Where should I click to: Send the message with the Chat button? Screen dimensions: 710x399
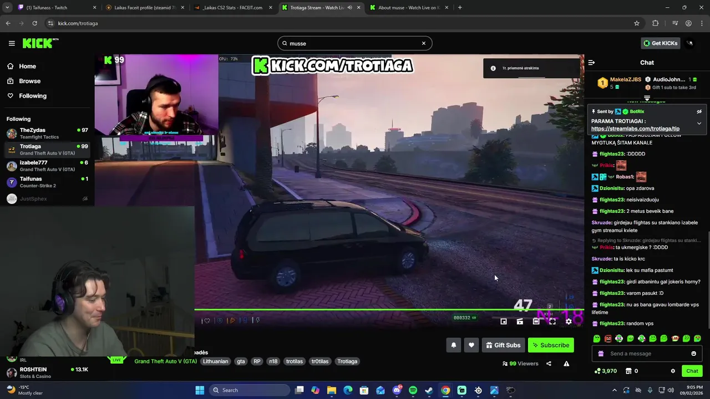tap(692, 371)
